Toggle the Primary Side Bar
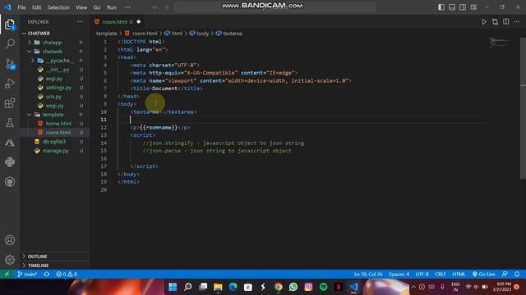The width and height of the screenshot is (526, 295). pyautogui.click(x=441, y=7)
